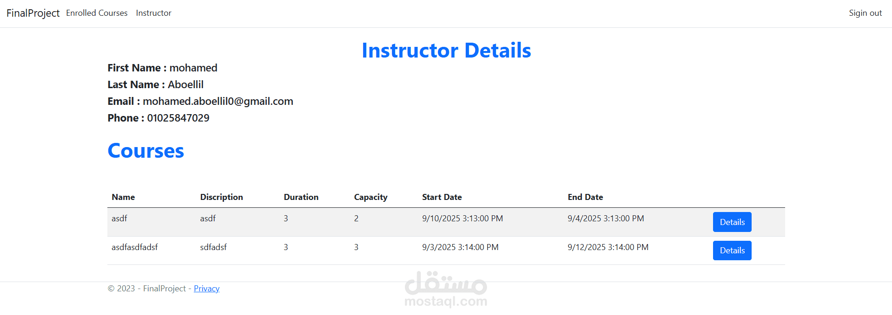This screenshot has width=892, height=315.
Task: Click the asdfasdfadsf course name cell
Action: pos(135,247)
